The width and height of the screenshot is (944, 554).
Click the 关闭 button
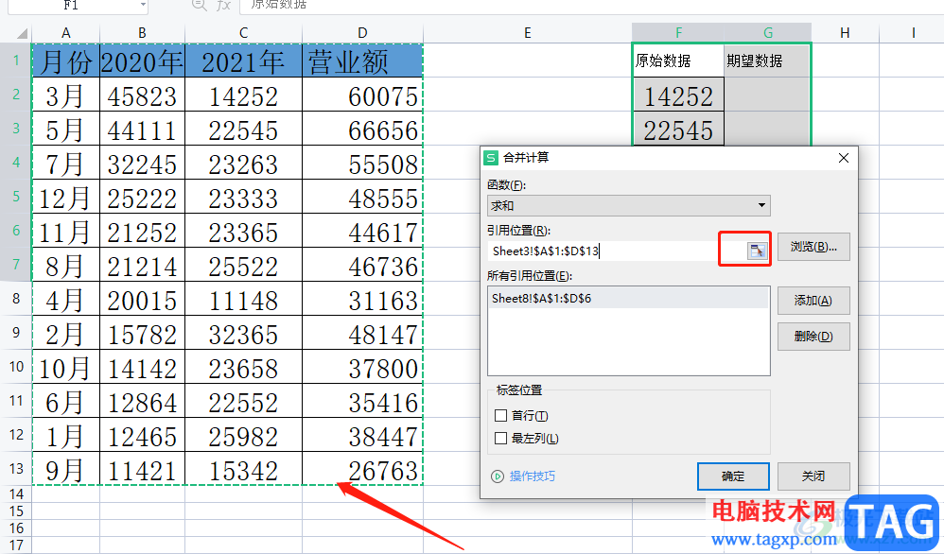(813, 476)
